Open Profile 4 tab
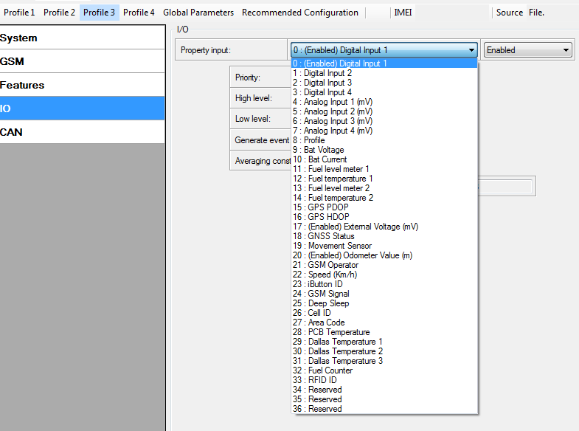The height and width of the screenshot is (431, 579). [x=139, y=13]
